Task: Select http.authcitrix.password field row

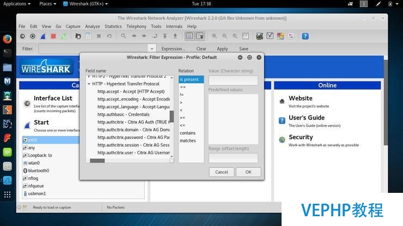Action: [x=133, y=137]
